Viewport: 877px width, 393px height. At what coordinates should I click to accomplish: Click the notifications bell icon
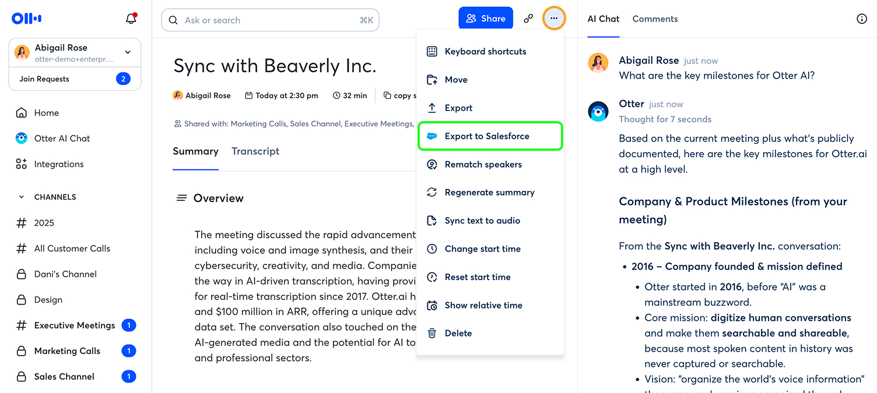pyautogui.click(x=131, y=19)
